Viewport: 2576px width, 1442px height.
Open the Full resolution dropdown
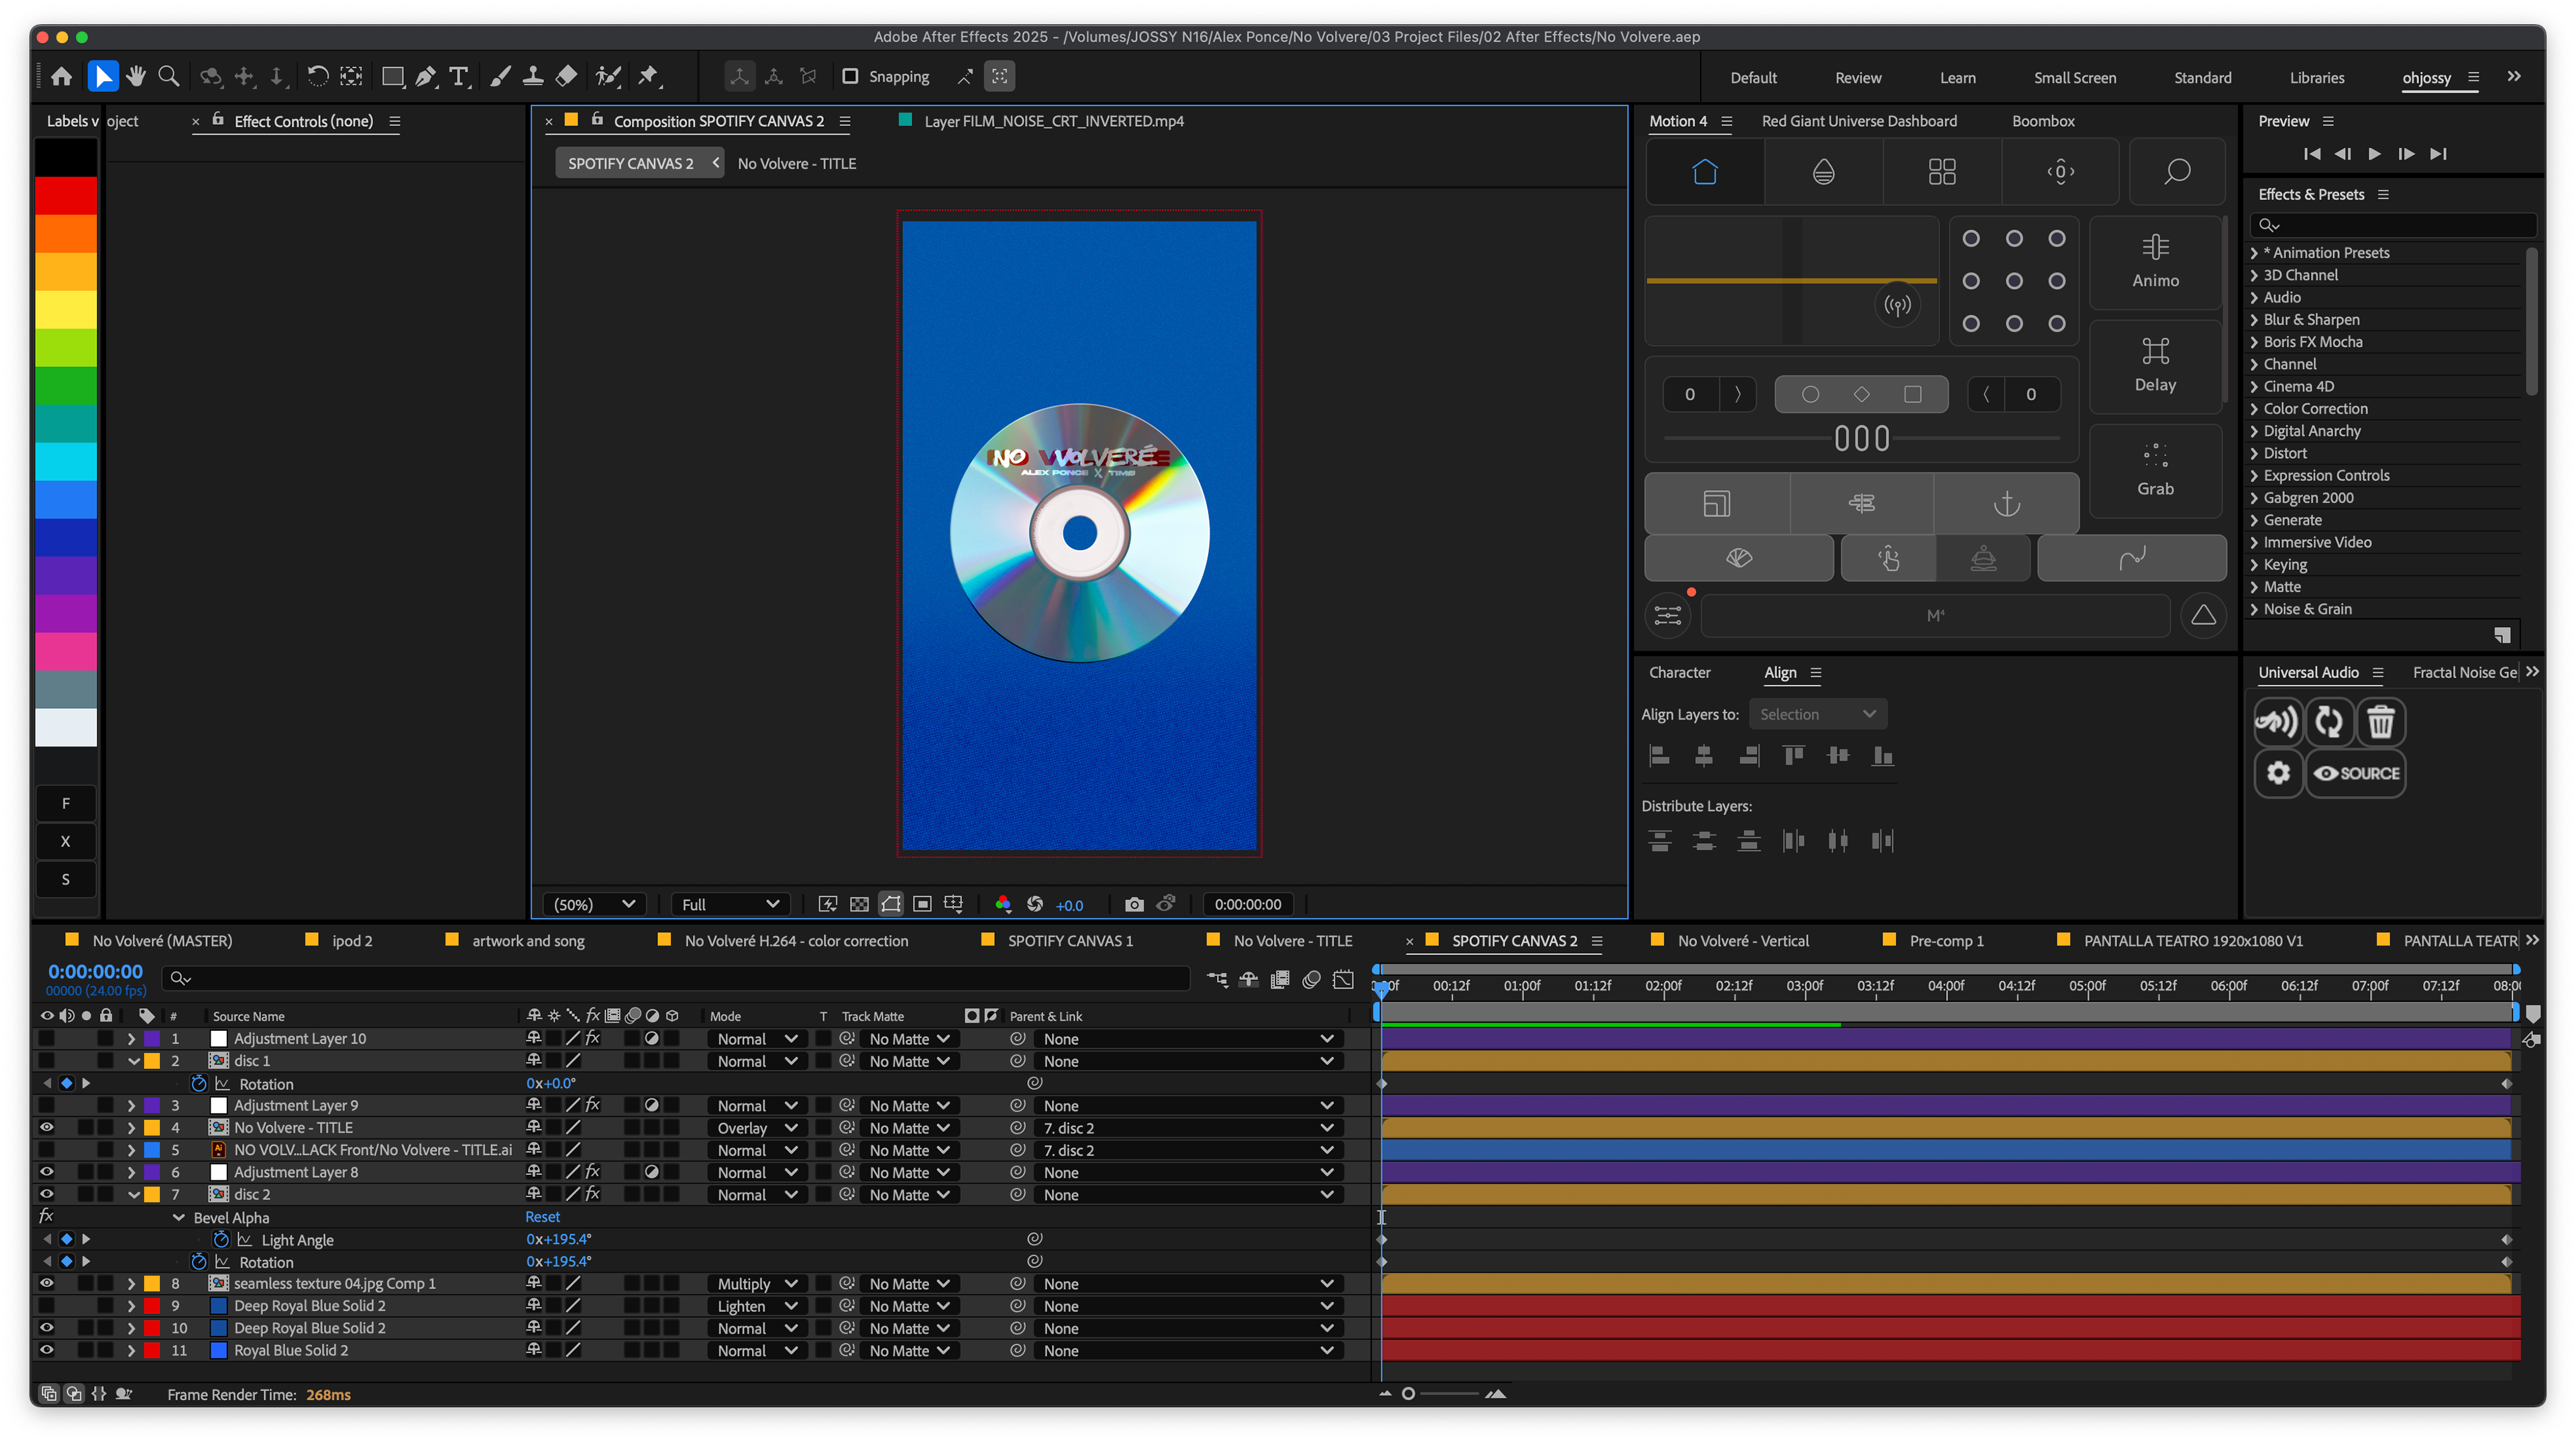click(x=730, y=904)
